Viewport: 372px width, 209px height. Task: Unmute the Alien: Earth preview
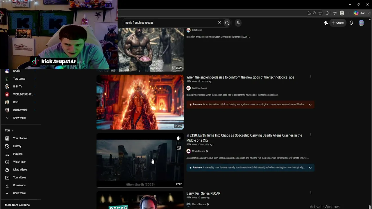click(179, 138)
